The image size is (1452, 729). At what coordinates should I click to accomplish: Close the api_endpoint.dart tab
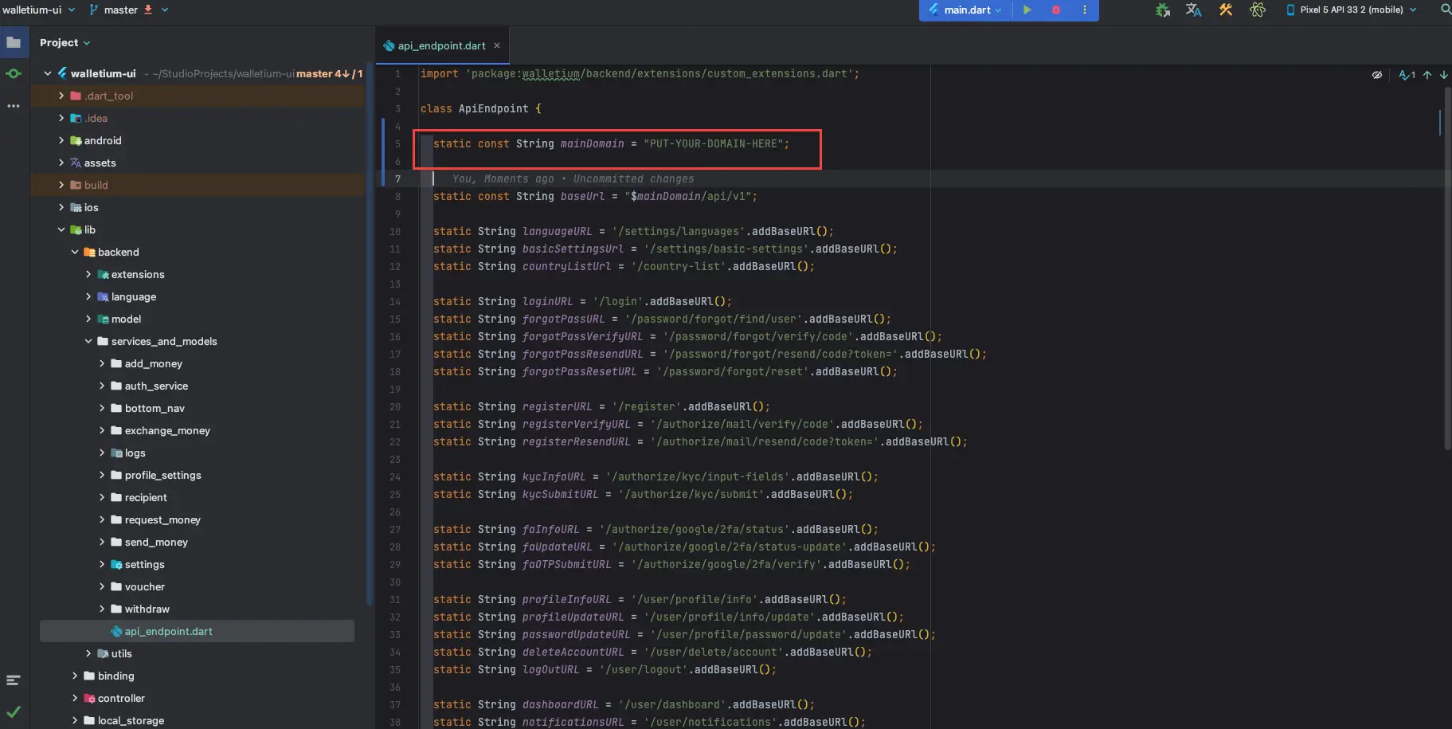tap(497, 45)
